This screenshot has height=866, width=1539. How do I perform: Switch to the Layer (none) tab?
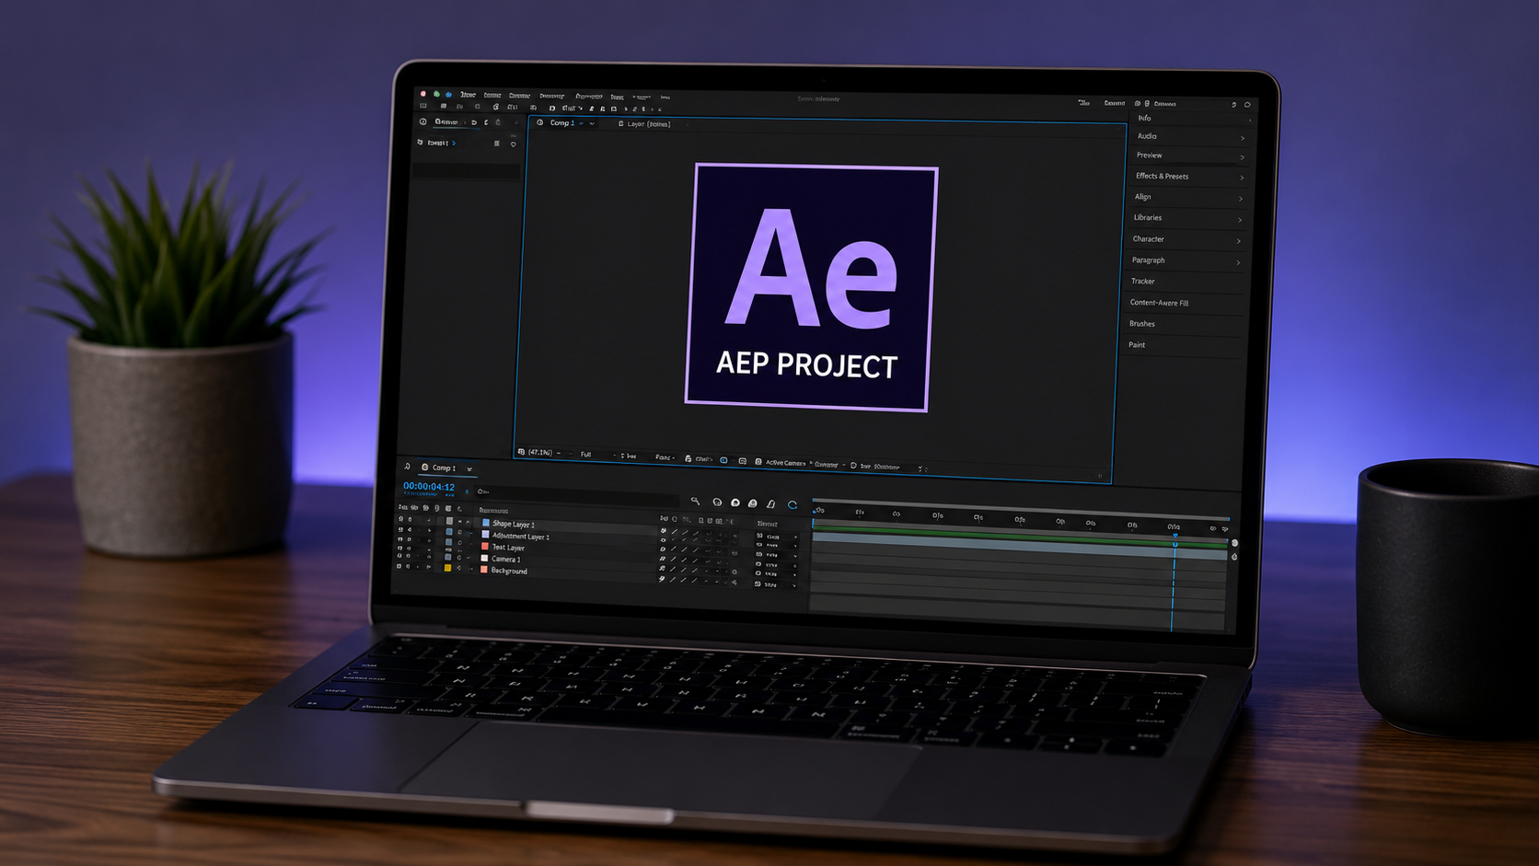coord(649,123)
